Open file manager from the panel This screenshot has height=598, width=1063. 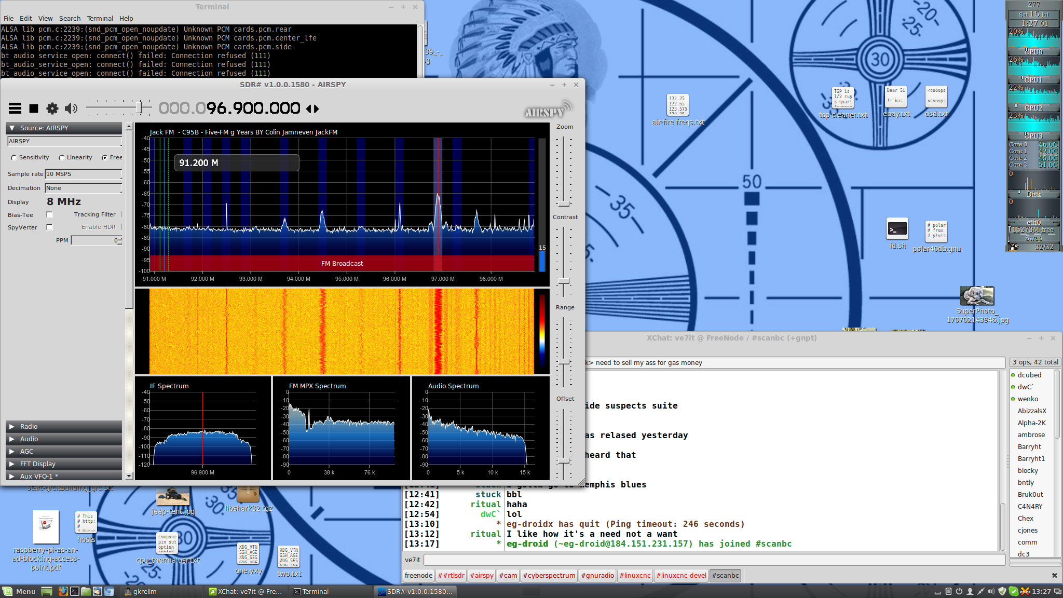tap(86, 591)
